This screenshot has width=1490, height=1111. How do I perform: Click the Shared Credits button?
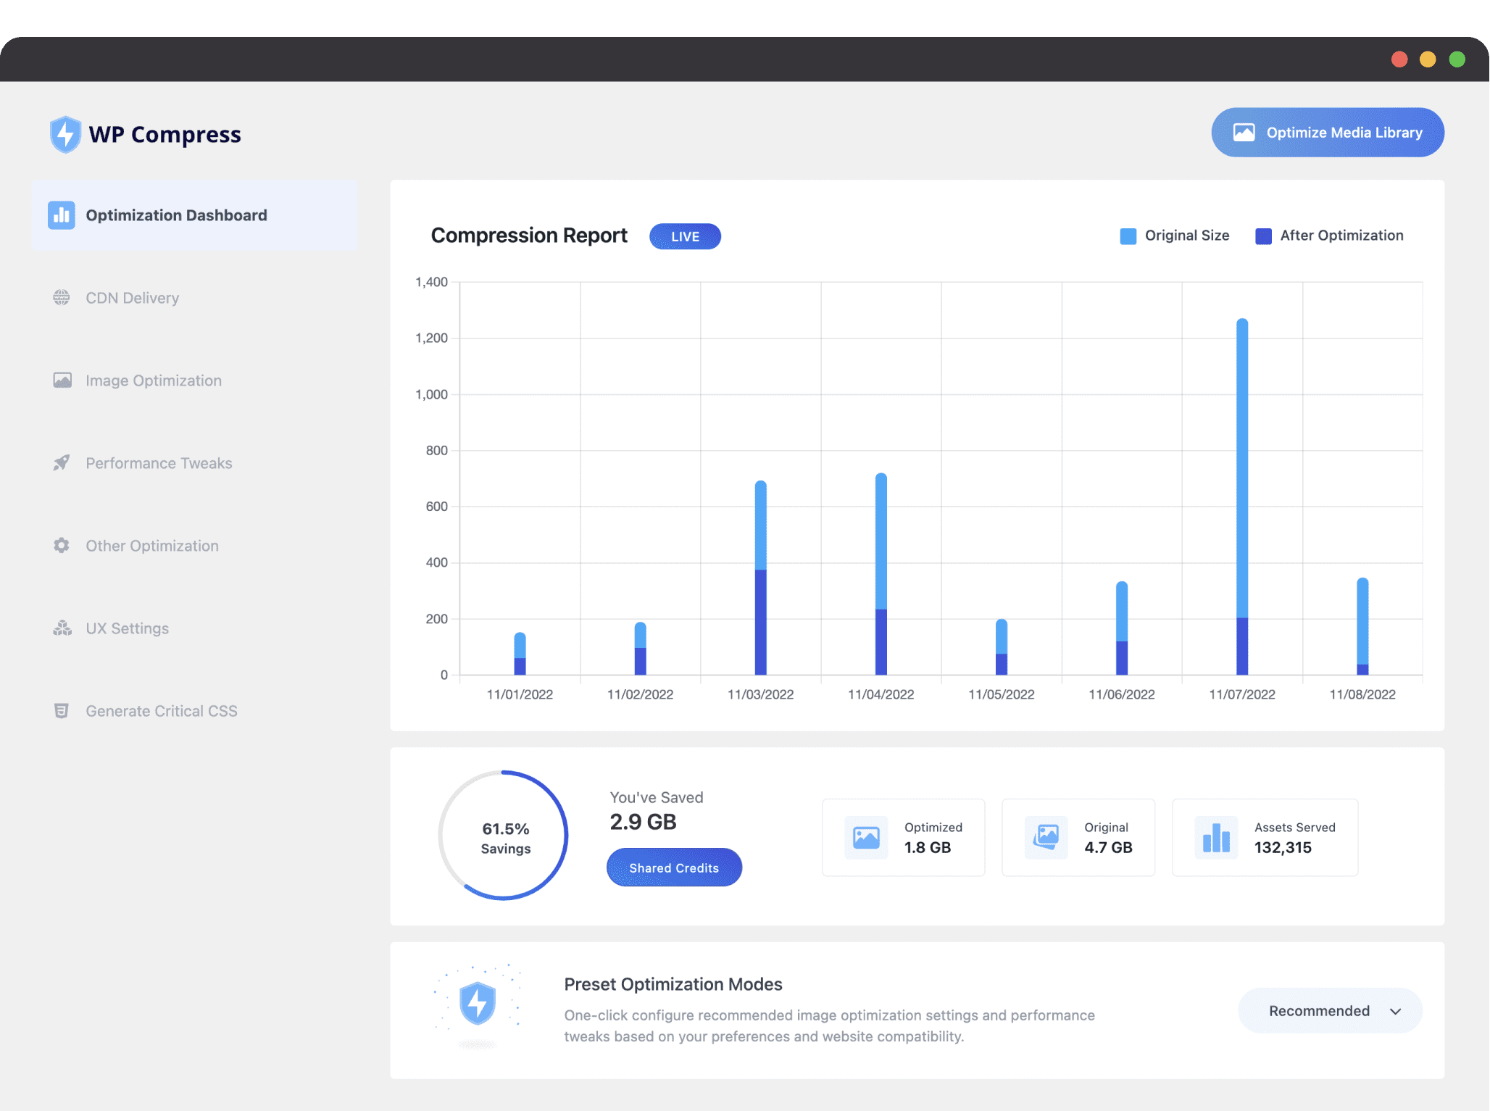click(x=673, y=867)
